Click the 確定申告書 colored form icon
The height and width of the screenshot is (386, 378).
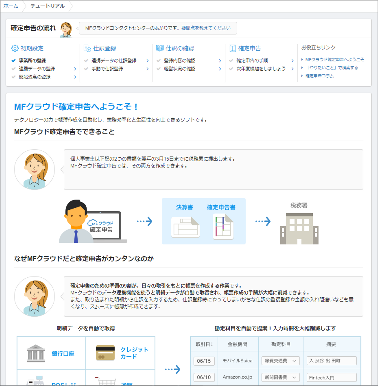pyautogui.click(x=223, y=226)
